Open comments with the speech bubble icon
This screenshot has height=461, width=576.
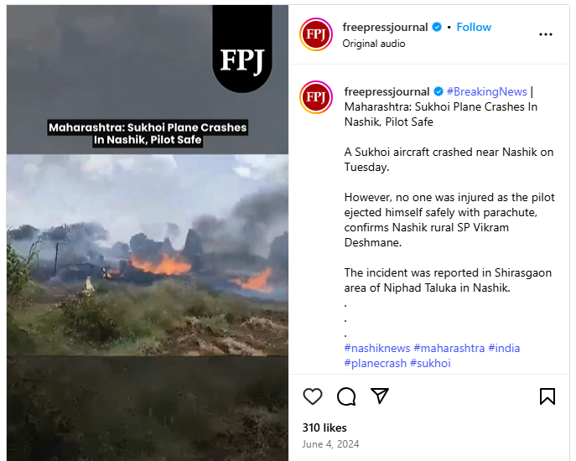pyautogui.click(x=346, y=396)
